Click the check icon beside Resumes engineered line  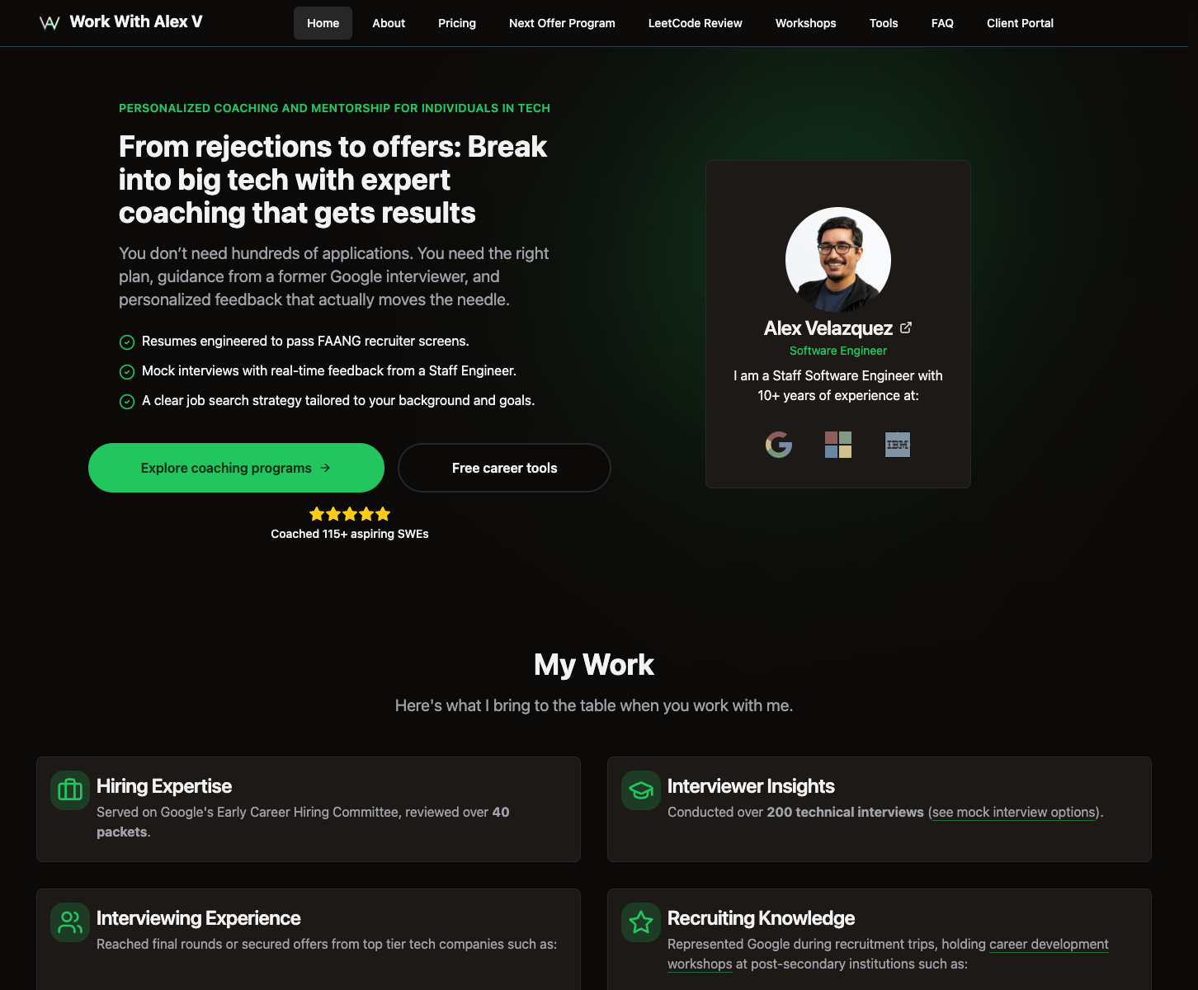click(x=127, y=342)
